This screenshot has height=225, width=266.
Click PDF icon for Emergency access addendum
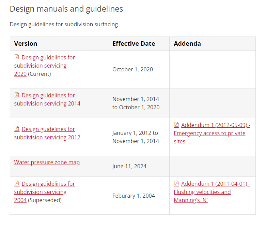click(176, 125)
